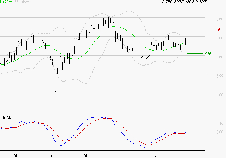The height and width of the screenshot is (158, 226).
Task: Click the first J month label on time axis
Action: point(120,156)
